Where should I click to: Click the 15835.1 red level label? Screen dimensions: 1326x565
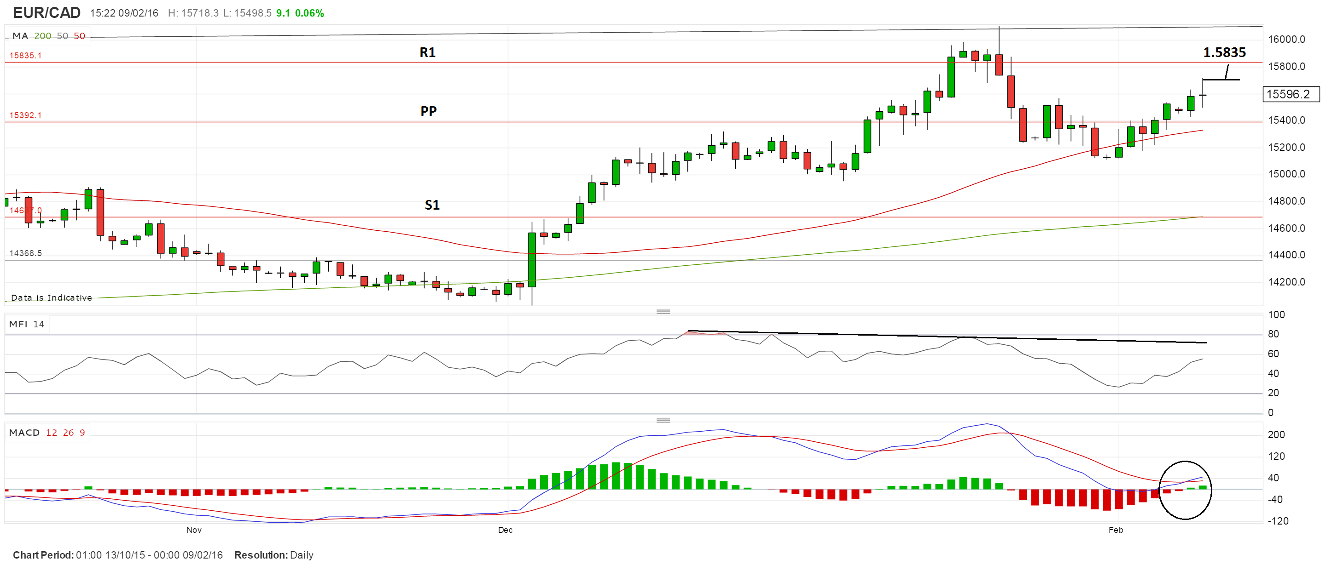click(25, 56)
